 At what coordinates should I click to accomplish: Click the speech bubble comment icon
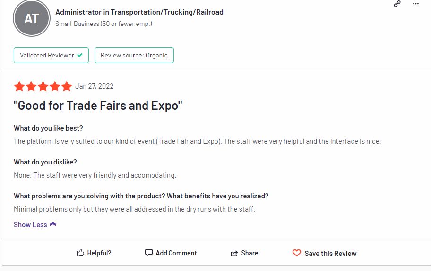point(149,253)
